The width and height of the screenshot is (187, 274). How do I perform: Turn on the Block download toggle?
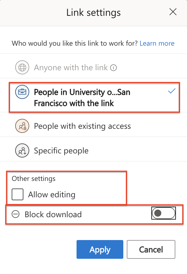163,213
